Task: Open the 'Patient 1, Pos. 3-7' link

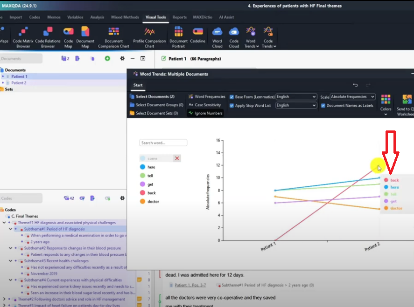Action: tap(190, 285)
